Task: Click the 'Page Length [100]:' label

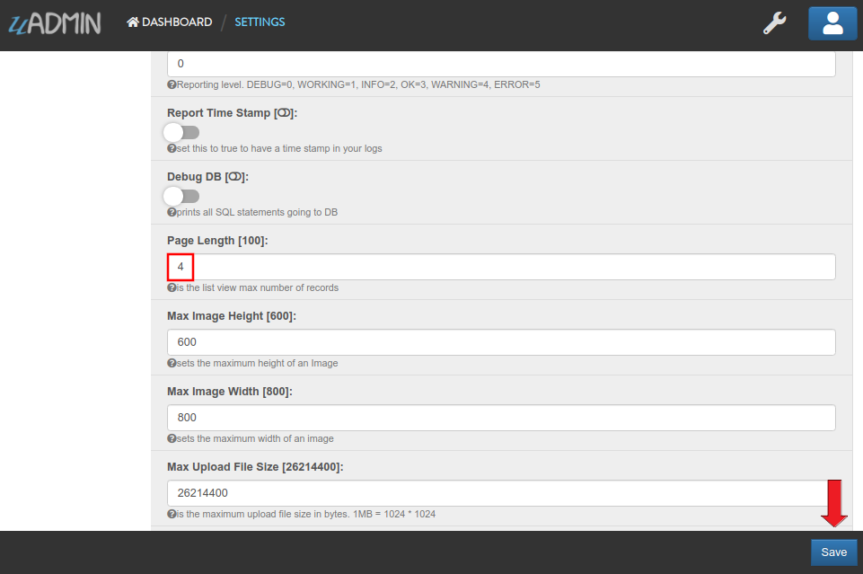Action: [x=217, y=241]
